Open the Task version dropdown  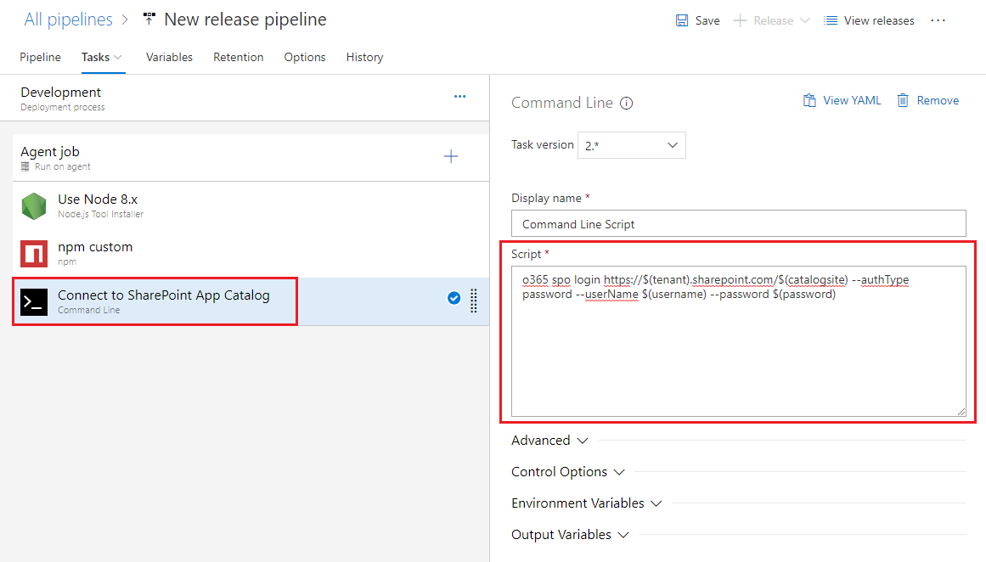[631, 145]
